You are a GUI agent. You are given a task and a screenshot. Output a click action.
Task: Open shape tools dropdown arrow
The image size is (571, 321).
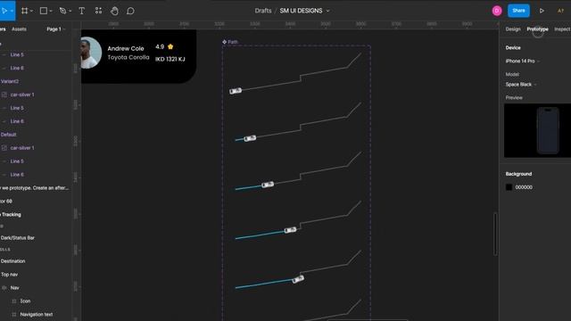click(x=51, y=11)
